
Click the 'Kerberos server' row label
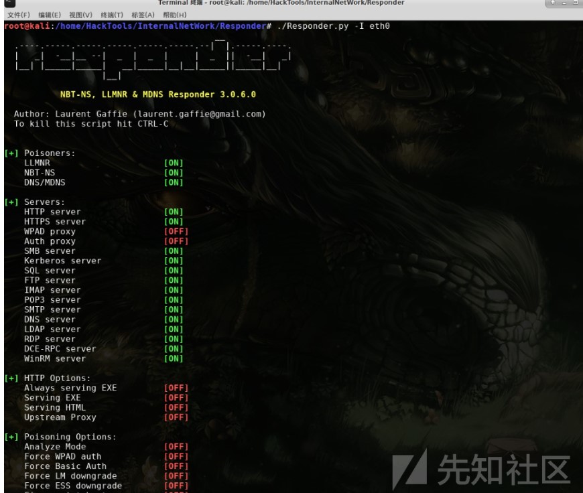tap(62, 261)
